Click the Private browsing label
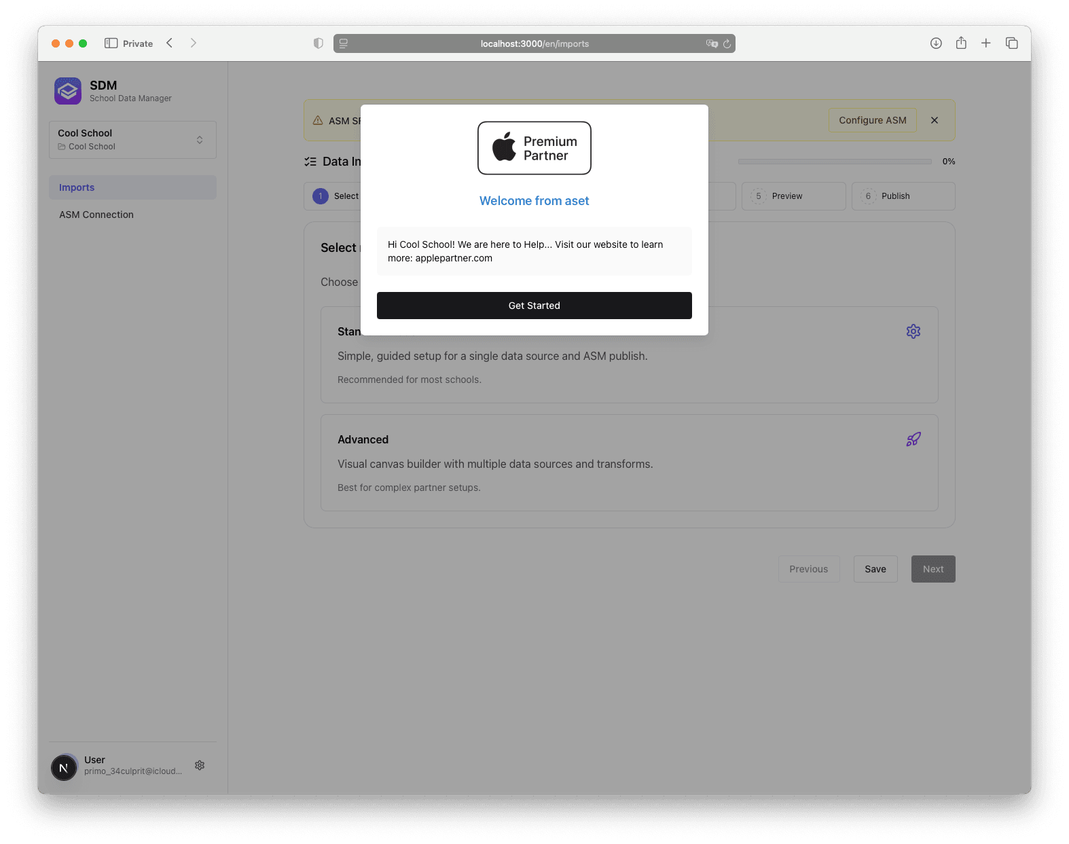 pos(138,43)
